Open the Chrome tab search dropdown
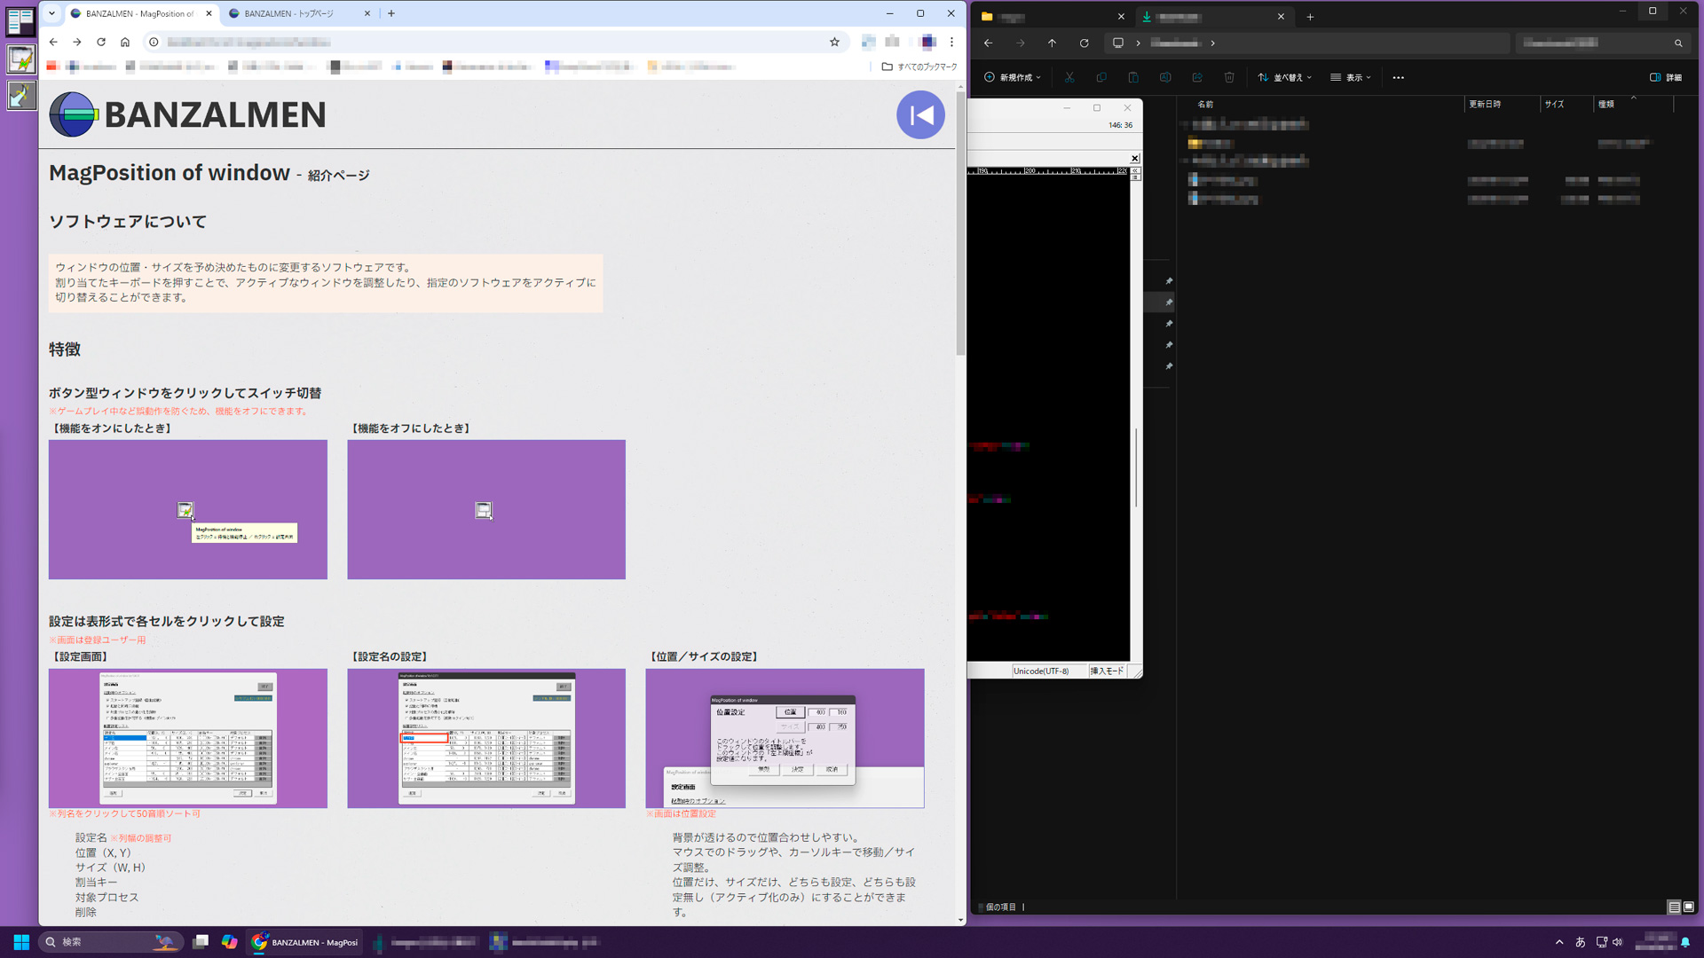 pyautogui.click(x=51, y=13)
